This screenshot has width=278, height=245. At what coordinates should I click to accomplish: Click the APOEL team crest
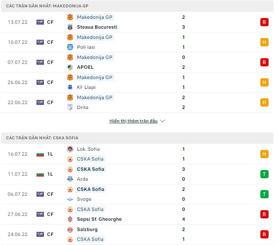70,67
